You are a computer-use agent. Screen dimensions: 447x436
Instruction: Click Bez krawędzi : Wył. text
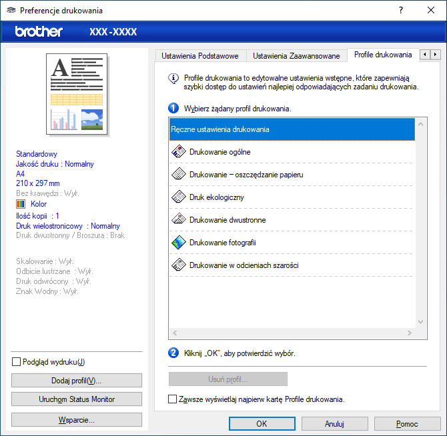(47, 193)
